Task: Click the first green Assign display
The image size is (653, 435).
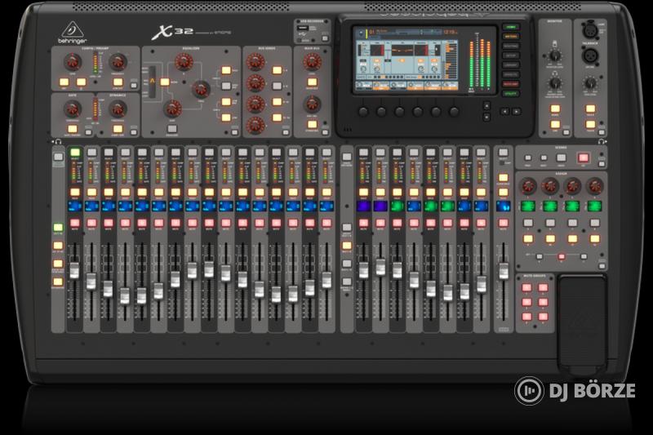Action: pos(528,206)
